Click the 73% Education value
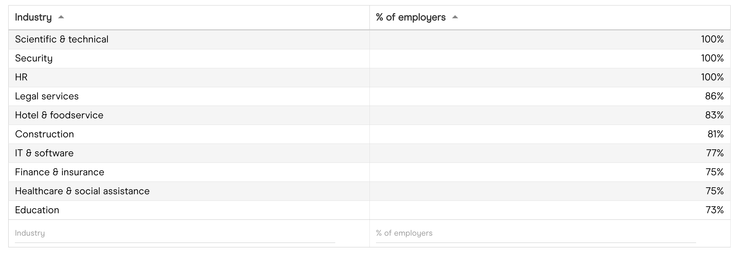The image size is (741, 256). tap(714, 210)
